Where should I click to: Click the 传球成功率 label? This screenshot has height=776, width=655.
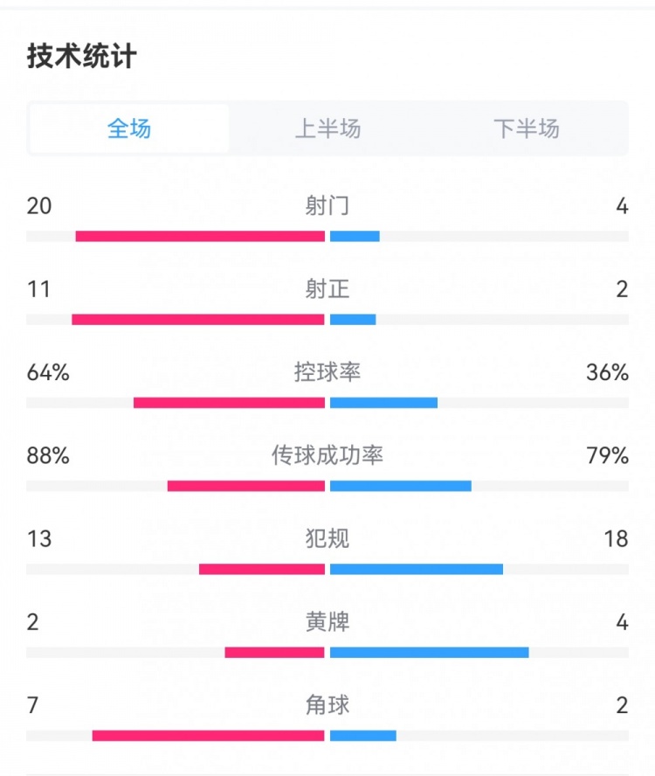(x=327, y=455)
